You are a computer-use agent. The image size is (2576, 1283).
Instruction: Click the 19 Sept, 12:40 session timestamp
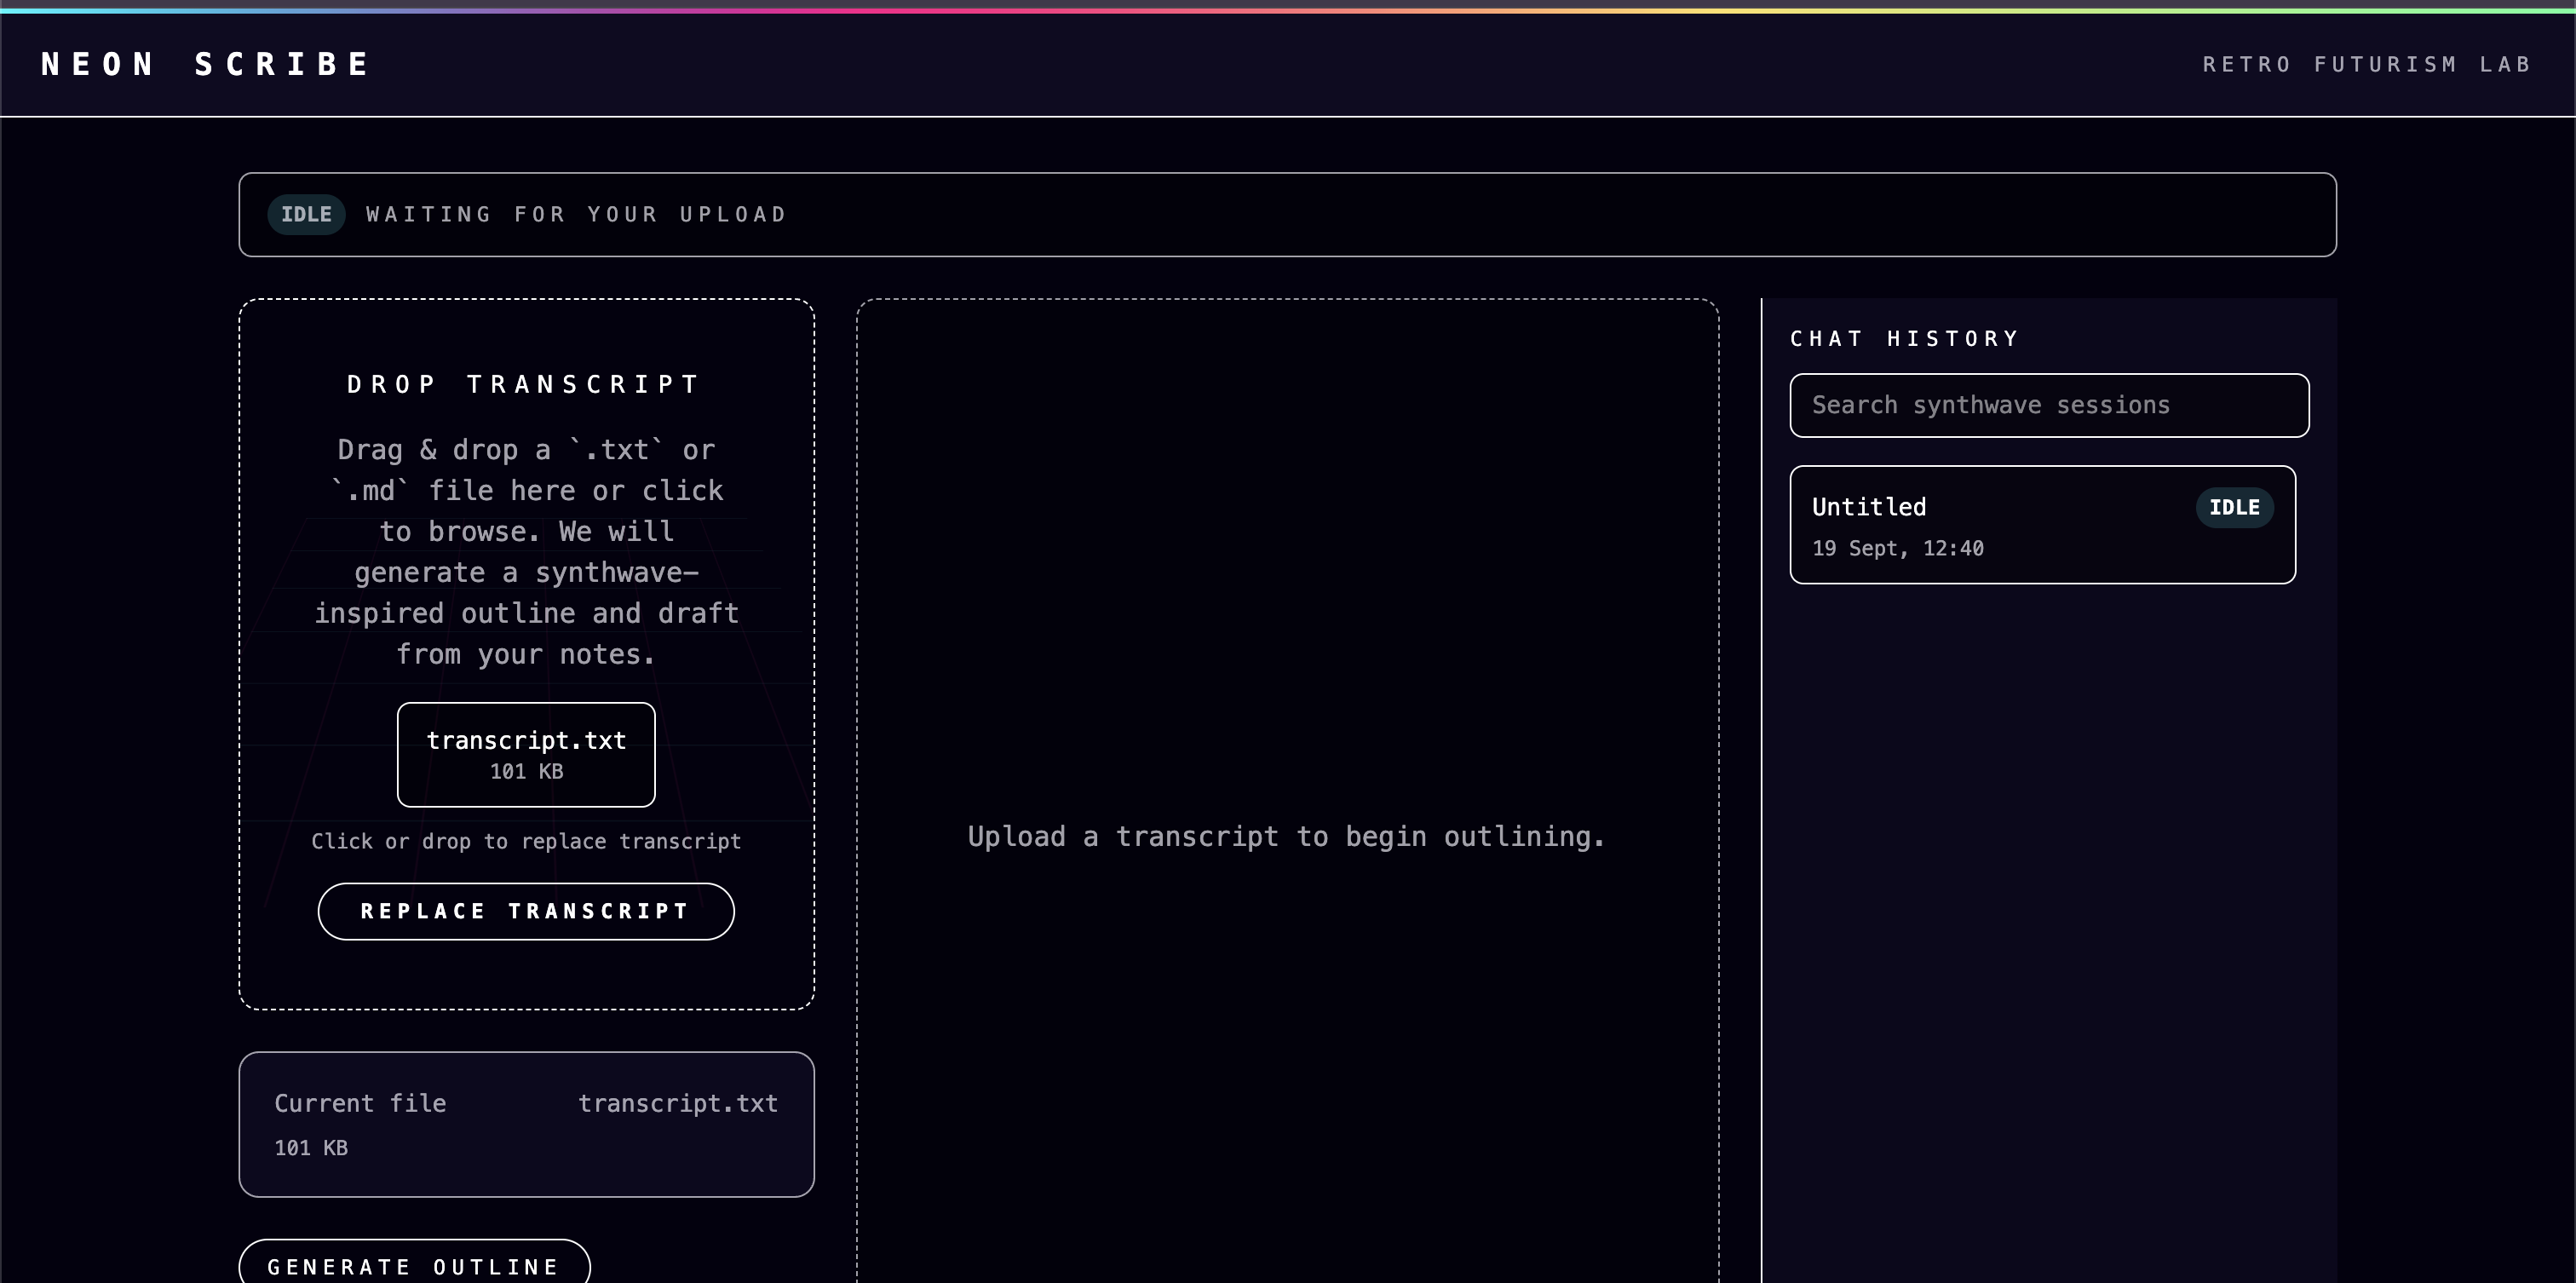(1897, 549)
